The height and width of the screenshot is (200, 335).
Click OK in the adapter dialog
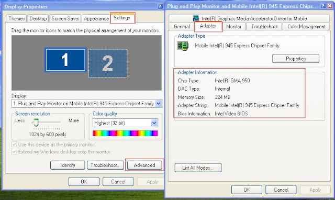tap(247, 190)
